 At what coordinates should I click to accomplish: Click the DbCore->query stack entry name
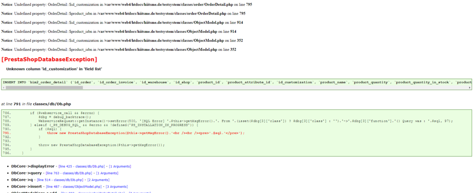26,174
